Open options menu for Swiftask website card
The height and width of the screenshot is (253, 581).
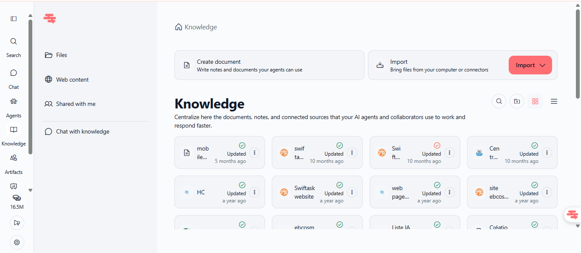352,192
